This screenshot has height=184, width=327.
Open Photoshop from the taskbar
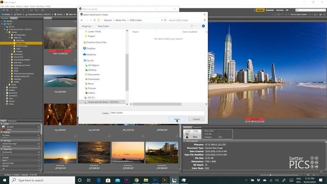pos(155,180)
